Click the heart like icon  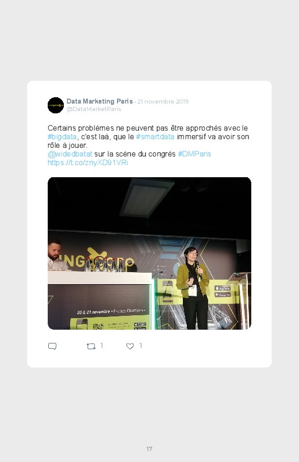pyautogui.click(x=130, y=346)
